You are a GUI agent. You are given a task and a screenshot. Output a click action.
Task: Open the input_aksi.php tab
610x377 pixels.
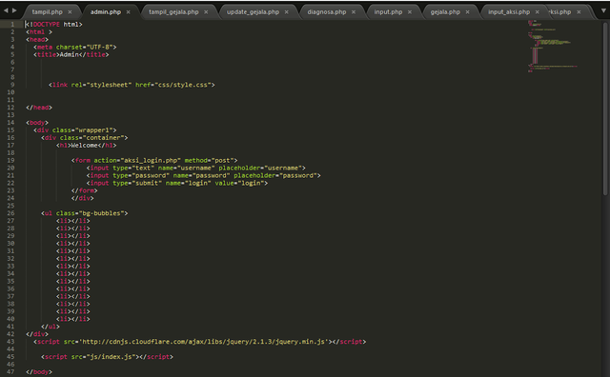click(x=509, y=12)
